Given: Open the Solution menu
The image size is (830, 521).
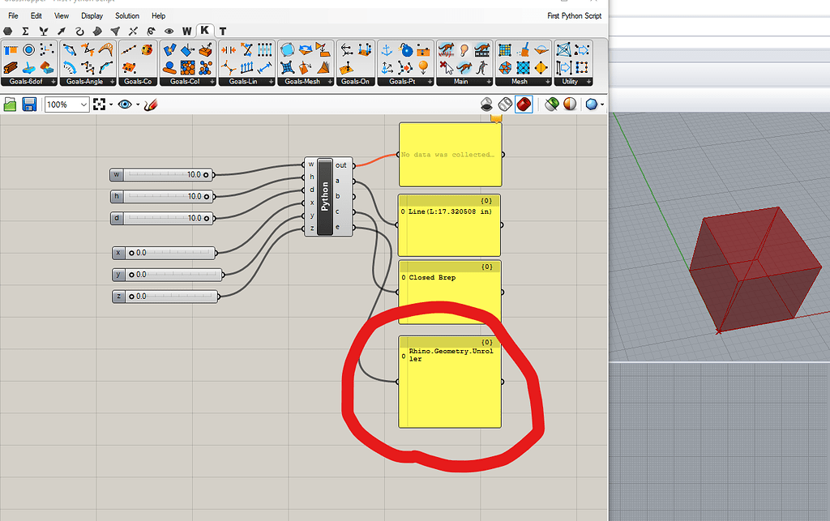Looking at the screenshot, I should 126,15.
